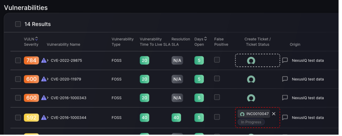Click warning triangle icon beside CVE-2022-29875

point(44,61)
